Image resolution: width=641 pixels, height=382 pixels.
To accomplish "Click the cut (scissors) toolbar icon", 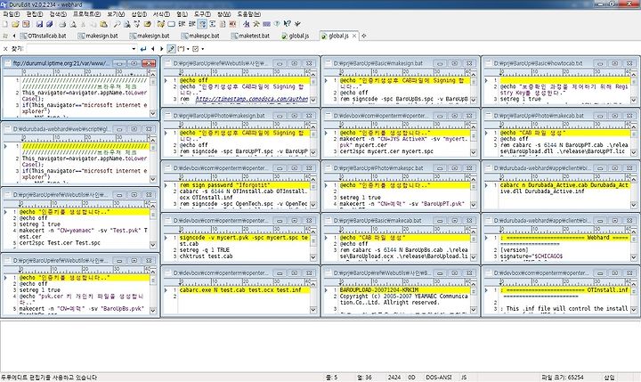I will [83, 24].
